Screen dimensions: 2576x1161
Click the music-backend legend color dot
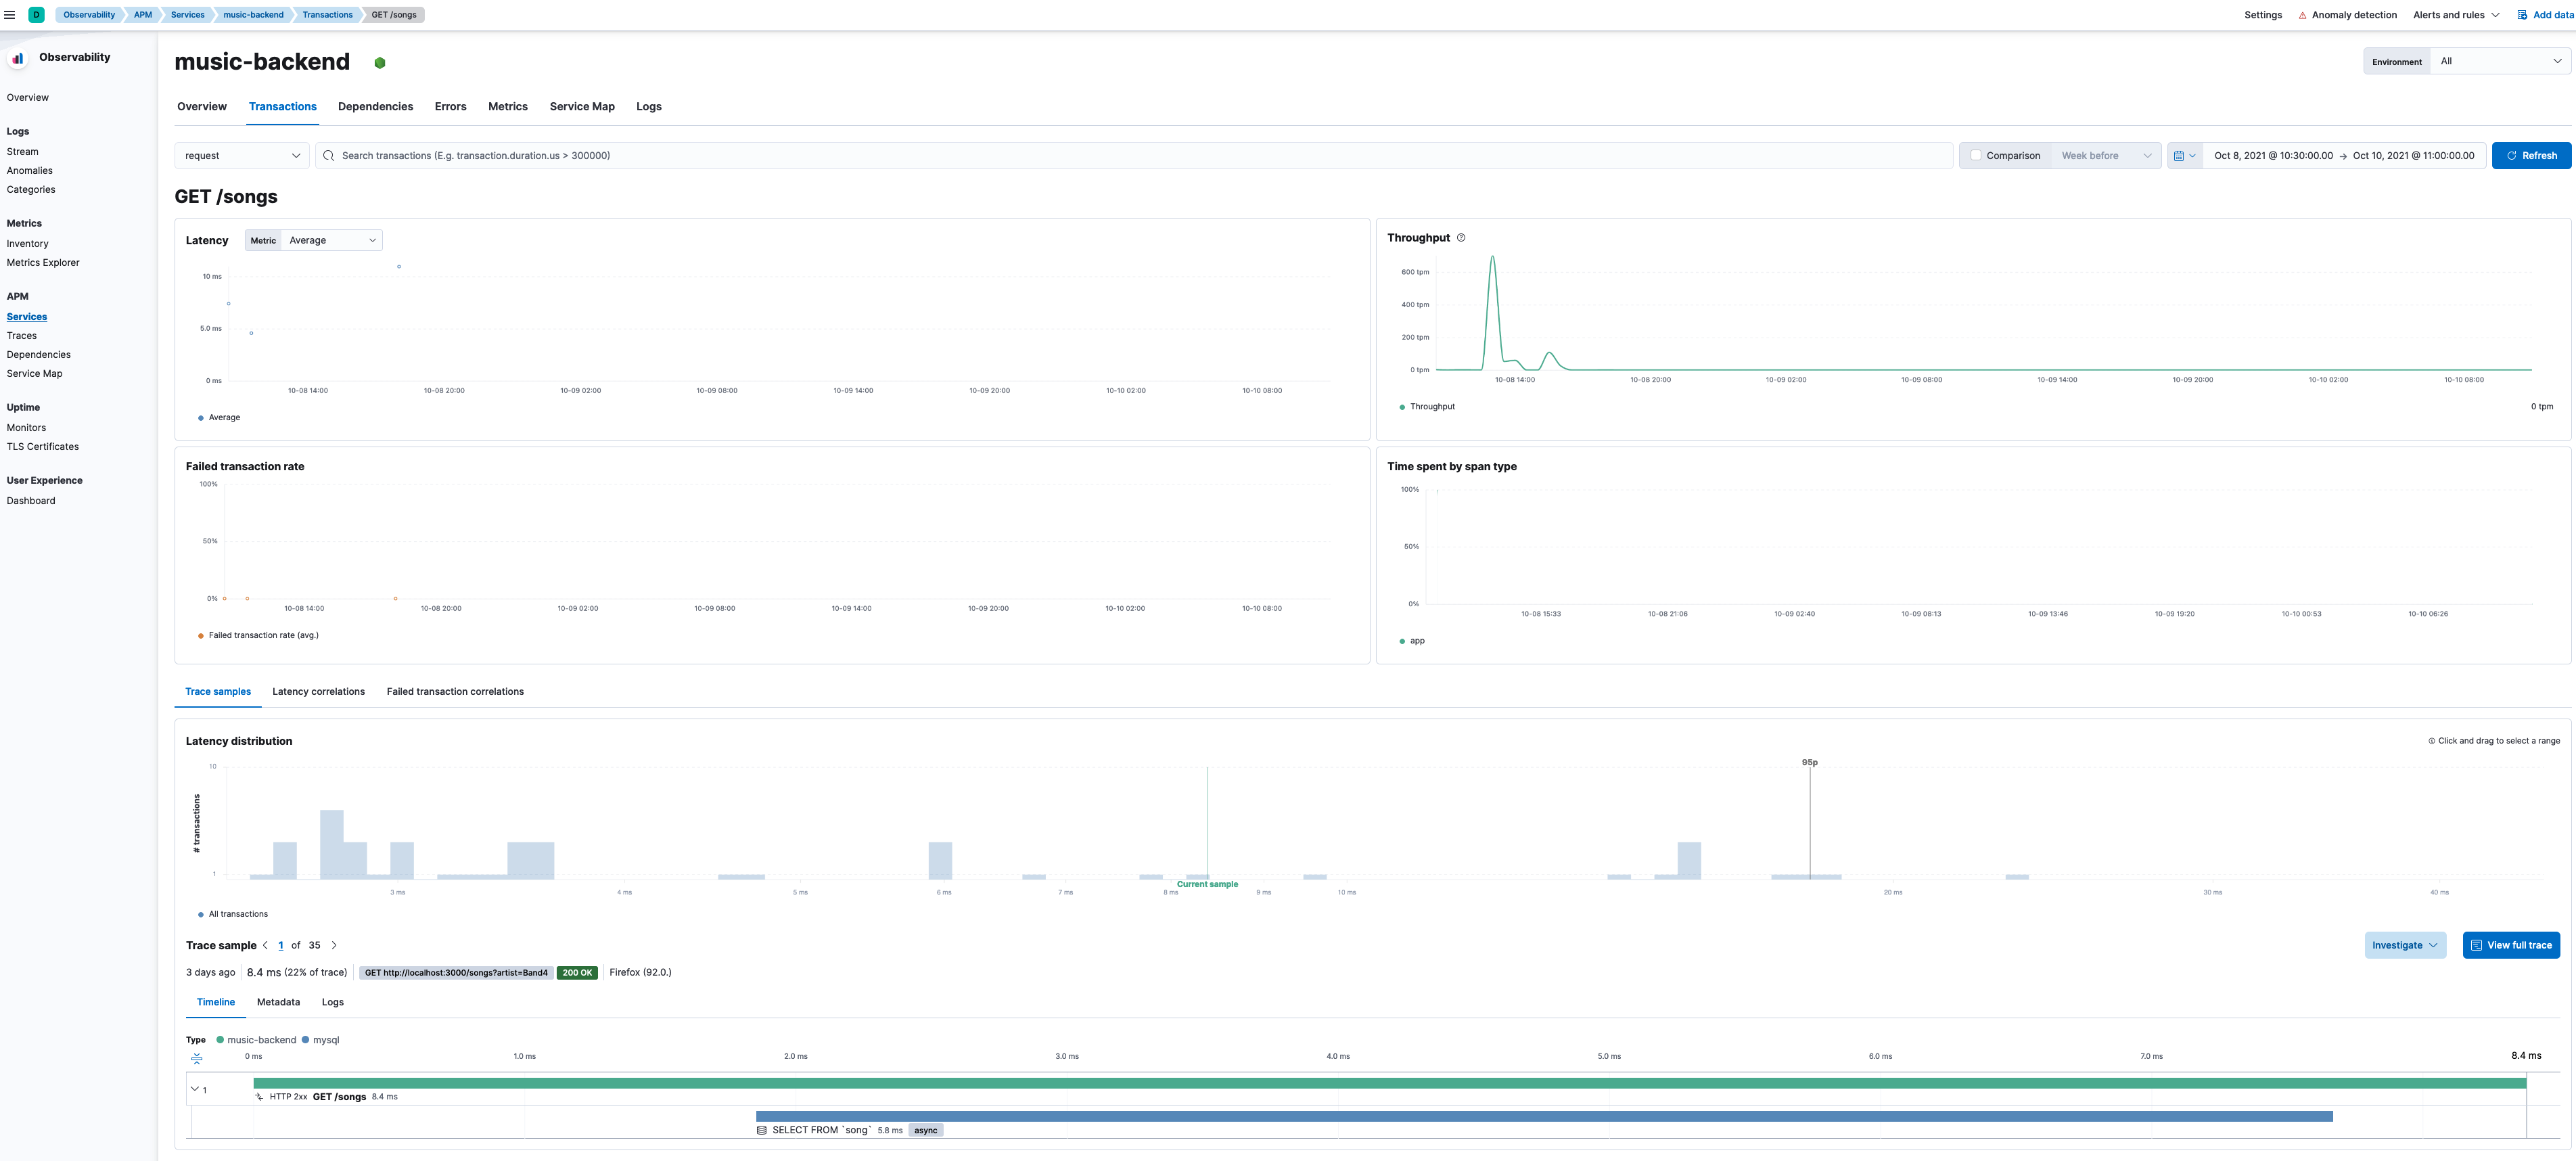[x=220, y=1040]
